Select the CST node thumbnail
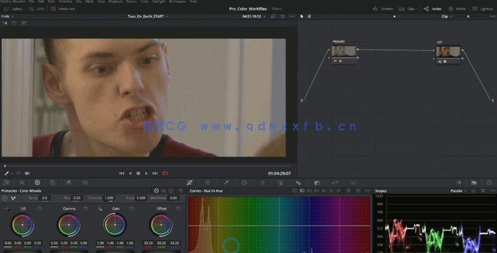This screenshot has width=497, height=253. pos(448,52)
